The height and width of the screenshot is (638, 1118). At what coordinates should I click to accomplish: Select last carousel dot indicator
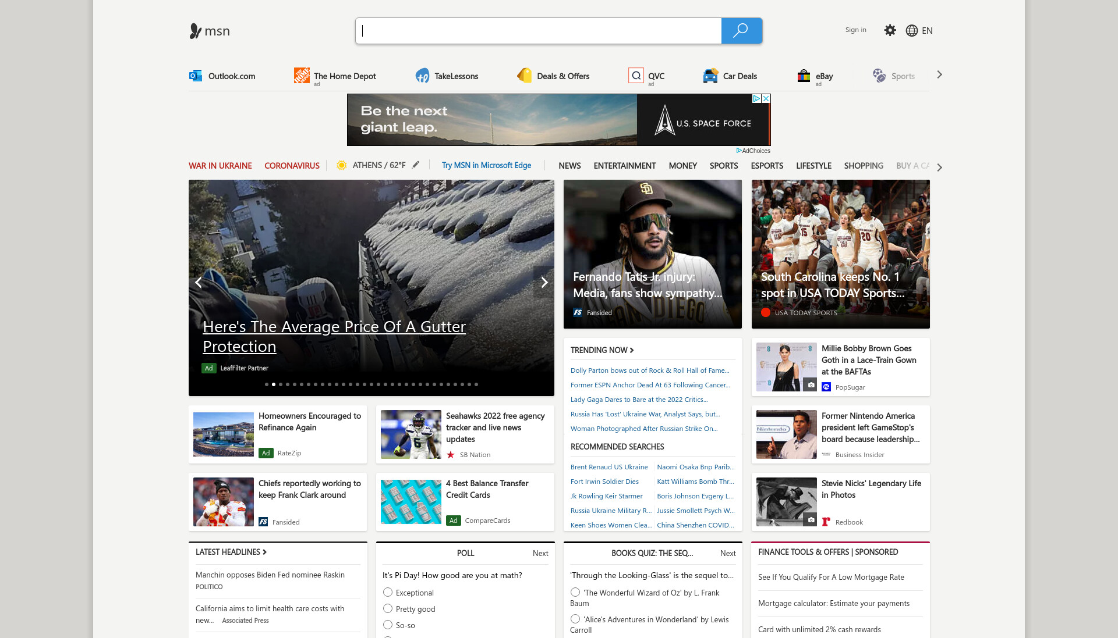coord(476,384)
